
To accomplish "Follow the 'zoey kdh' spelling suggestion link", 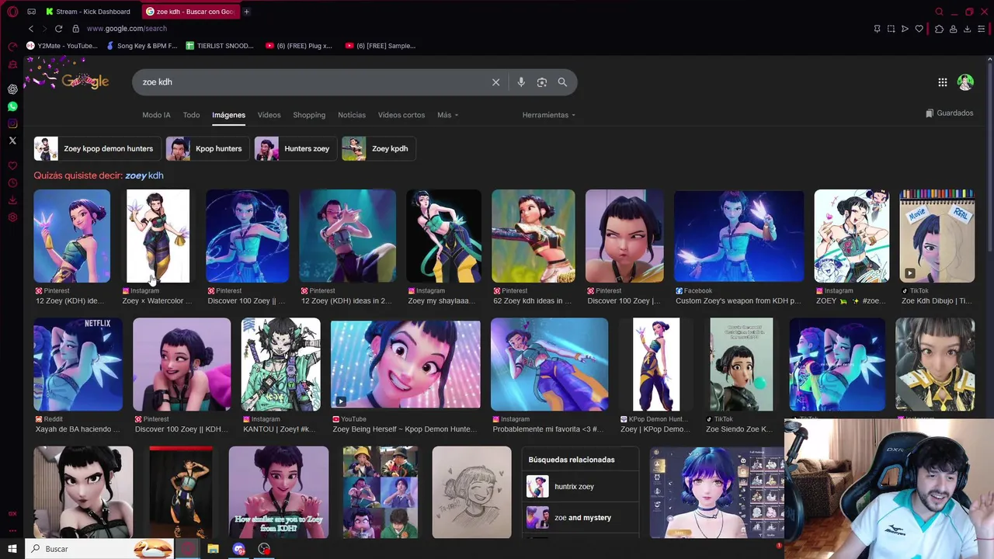I will coord(144,175).
